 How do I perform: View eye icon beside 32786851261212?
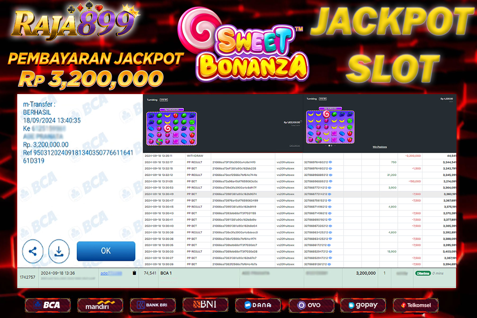[329, 264]
